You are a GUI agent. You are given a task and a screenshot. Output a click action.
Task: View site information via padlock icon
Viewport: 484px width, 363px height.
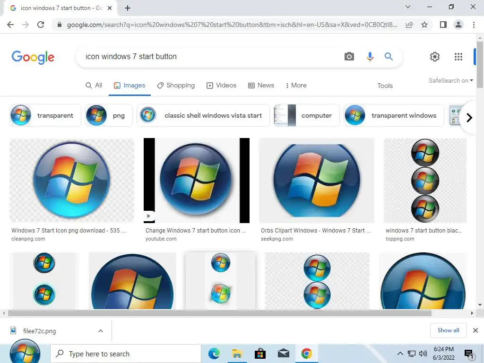point(60,25)
